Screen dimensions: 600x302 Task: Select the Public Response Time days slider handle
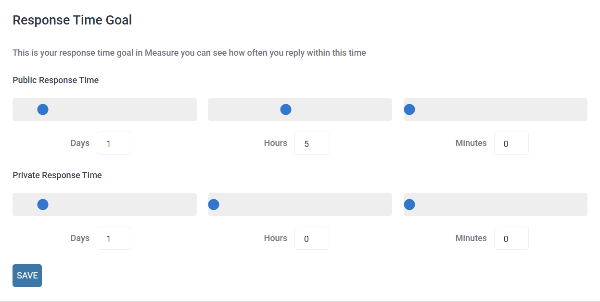point(43,109)
